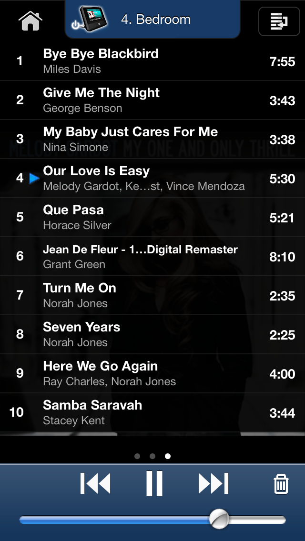Select Turn Me On by Norah Jones

coord(152,295)
